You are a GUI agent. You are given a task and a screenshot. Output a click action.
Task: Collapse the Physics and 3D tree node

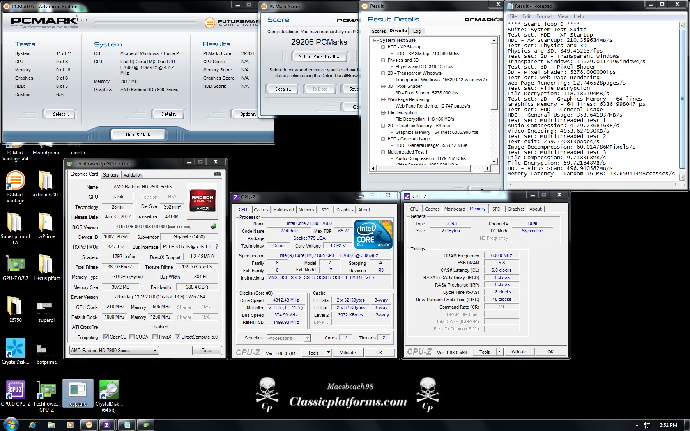coord(383,60)
